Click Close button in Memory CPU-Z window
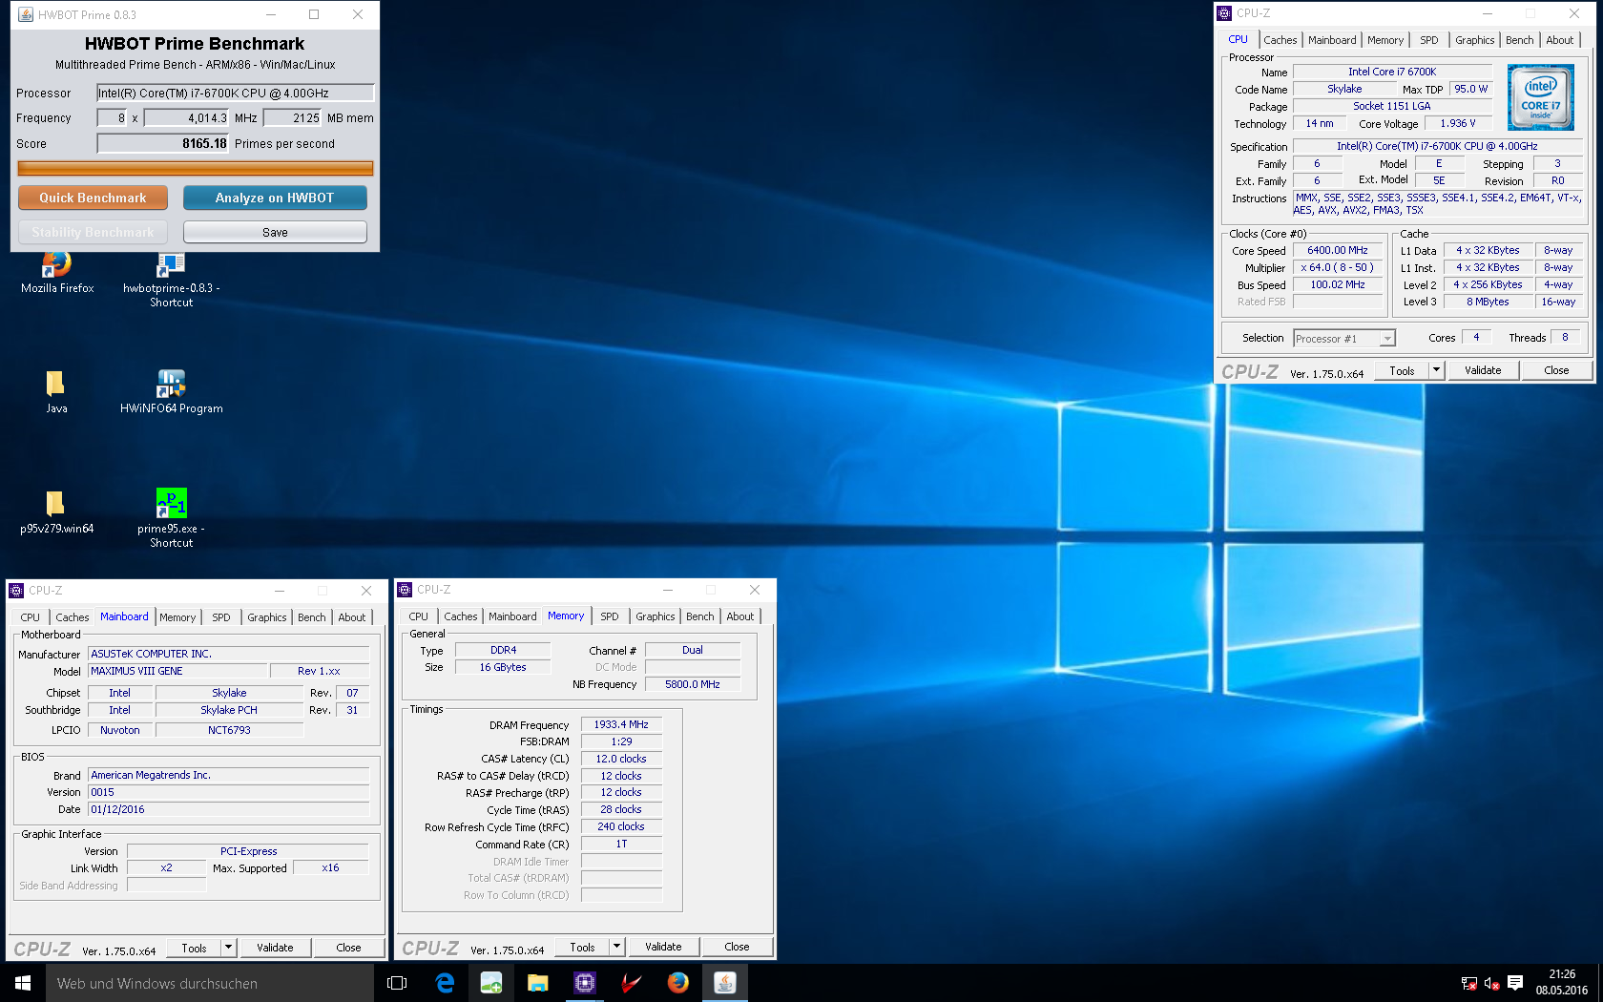1603x1002 pixels. (x=737, y=947)
